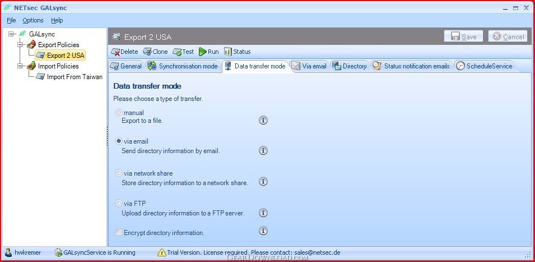Open the Status view in the toolbar
The height and width of the screenshot is (262, 535).
238,52
